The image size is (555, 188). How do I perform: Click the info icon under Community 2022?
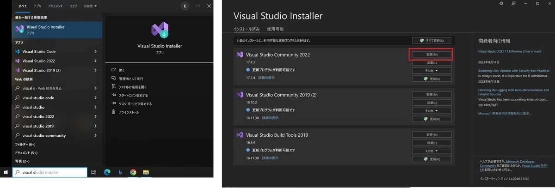tap(248, 70)
